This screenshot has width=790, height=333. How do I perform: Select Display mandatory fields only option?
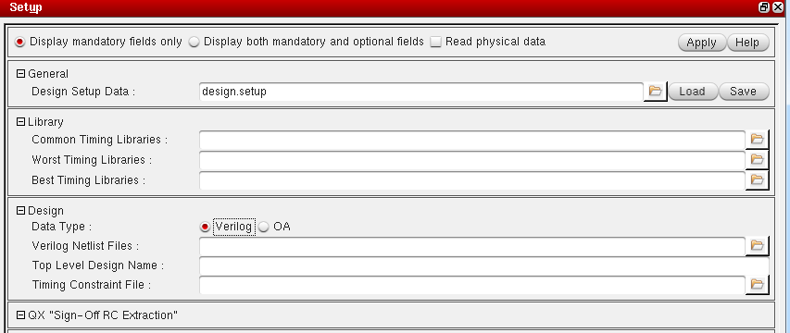pos(20,43)
